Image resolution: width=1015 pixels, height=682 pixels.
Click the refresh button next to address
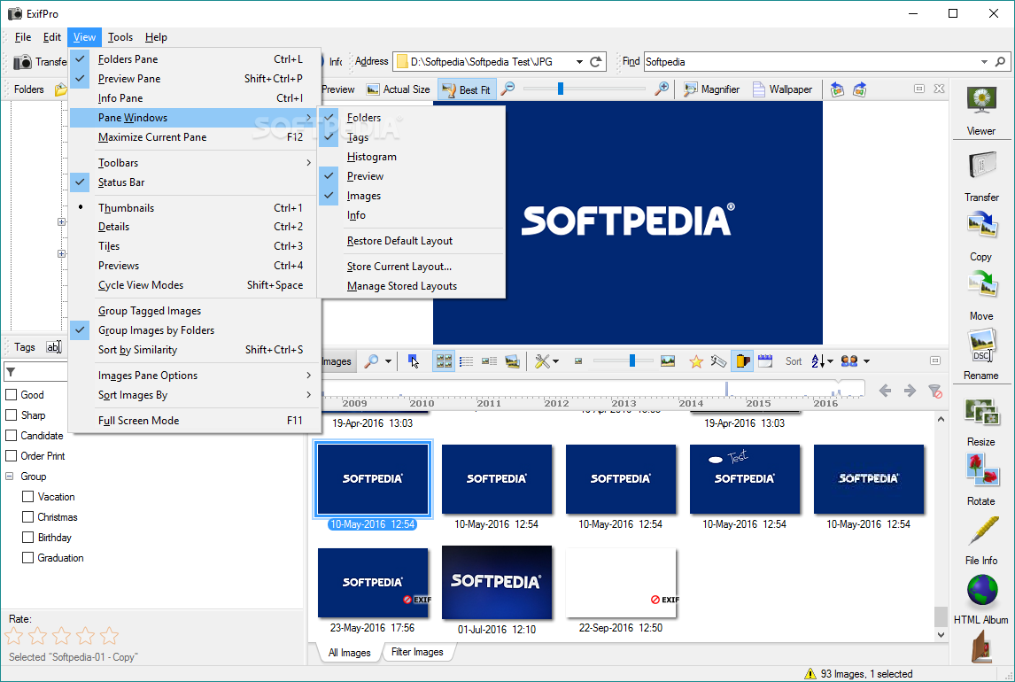(596, 61)
